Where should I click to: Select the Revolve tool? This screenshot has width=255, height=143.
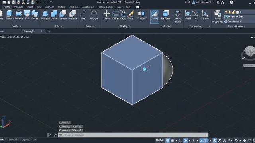click(x=19, y=15)
